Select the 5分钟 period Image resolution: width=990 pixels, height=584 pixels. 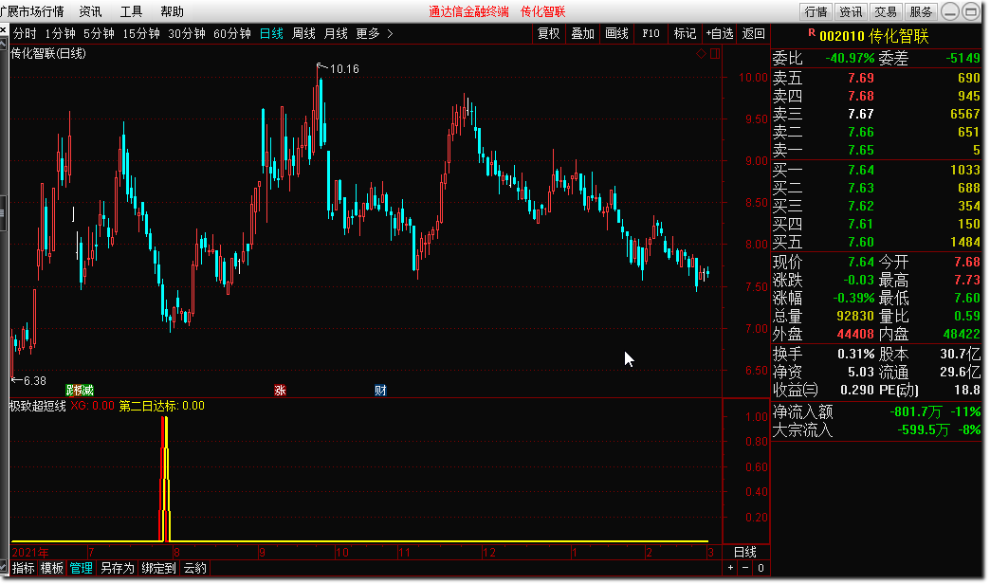pyautogui.click(x=99, y=33)
